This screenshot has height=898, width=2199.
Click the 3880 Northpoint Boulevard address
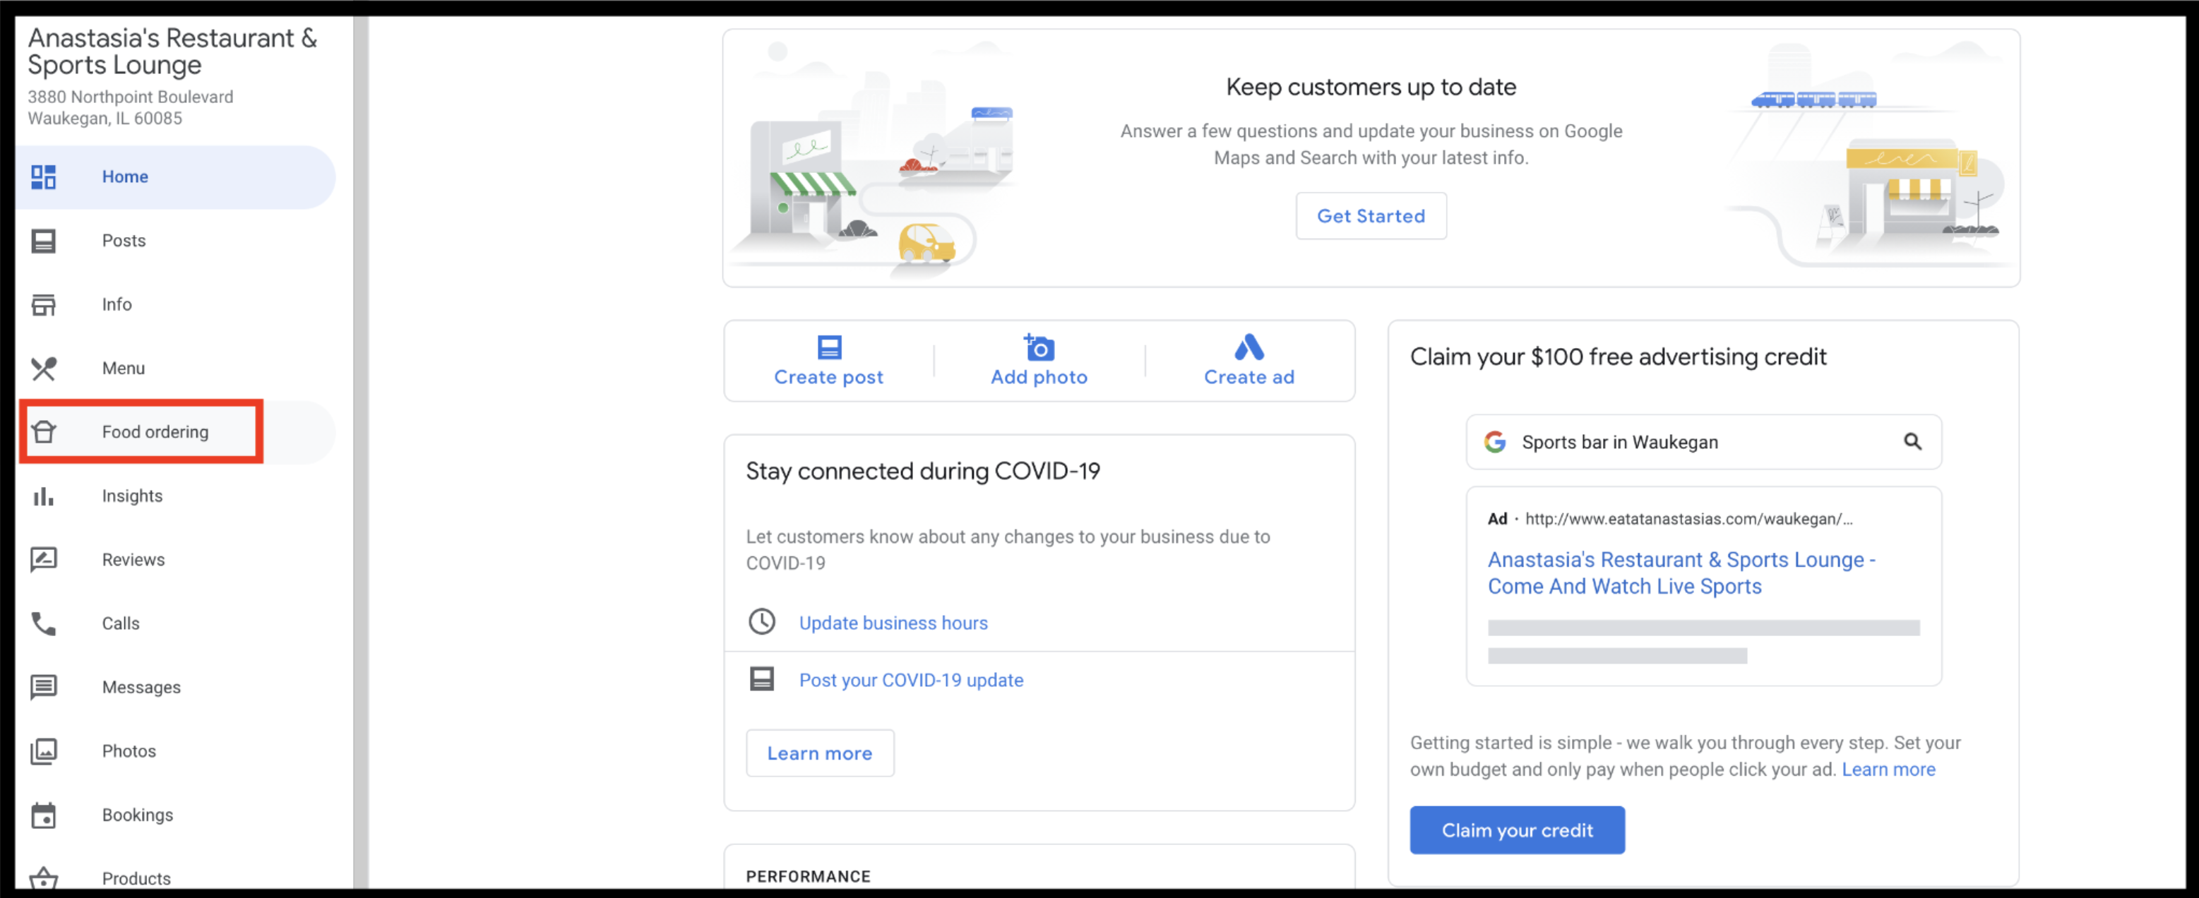point(130,107)
